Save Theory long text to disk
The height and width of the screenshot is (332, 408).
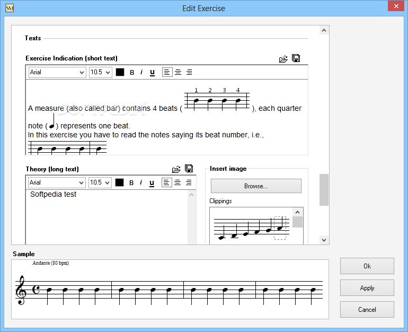pyautogui.click(x=189, y=169)
